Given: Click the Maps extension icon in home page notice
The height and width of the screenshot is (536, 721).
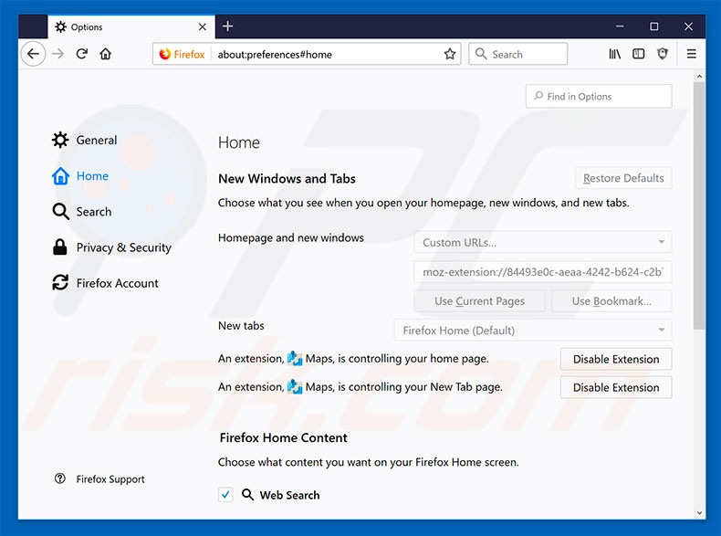Looking at the screenshot, I should pyautogui.click(x=295, y=359).
